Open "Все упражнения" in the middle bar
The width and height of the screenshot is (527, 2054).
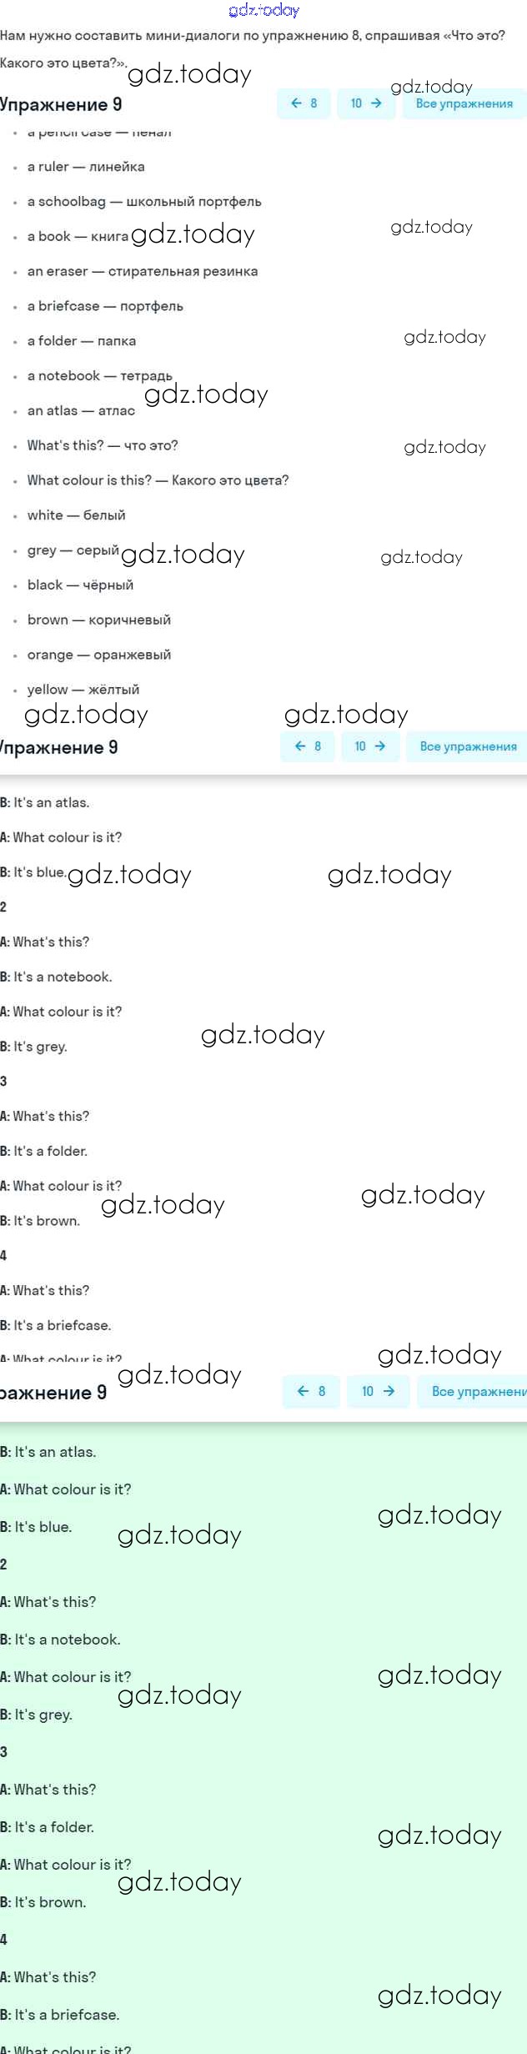pyautogui.click(x=468, y=746)
